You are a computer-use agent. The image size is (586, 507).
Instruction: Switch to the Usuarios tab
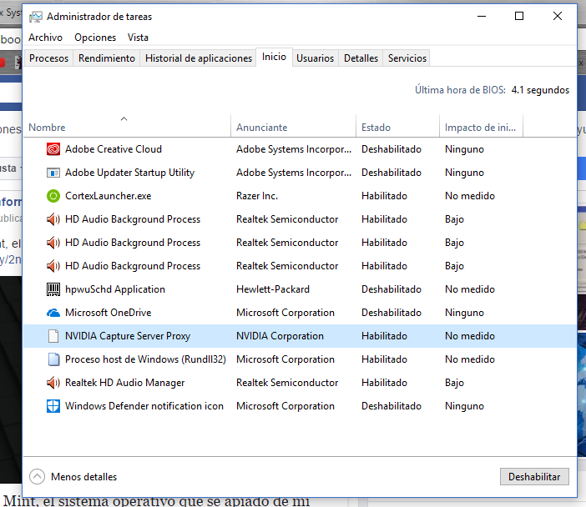(315, 58)
